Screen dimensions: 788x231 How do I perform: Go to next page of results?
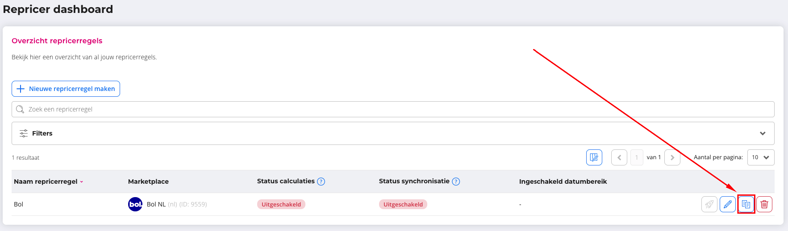pyautogui.click(x=672, y=157)
